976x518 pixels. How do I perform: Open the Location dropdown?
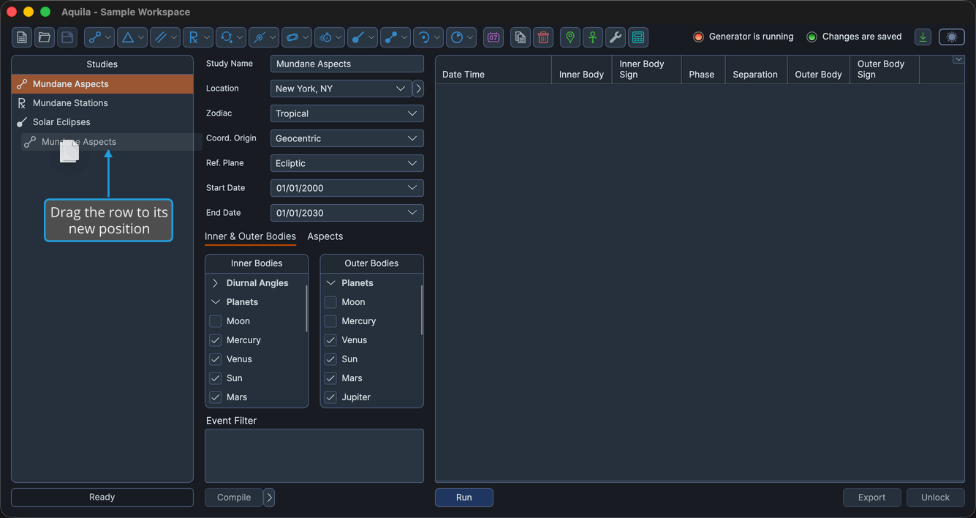[x=341, y=89]
